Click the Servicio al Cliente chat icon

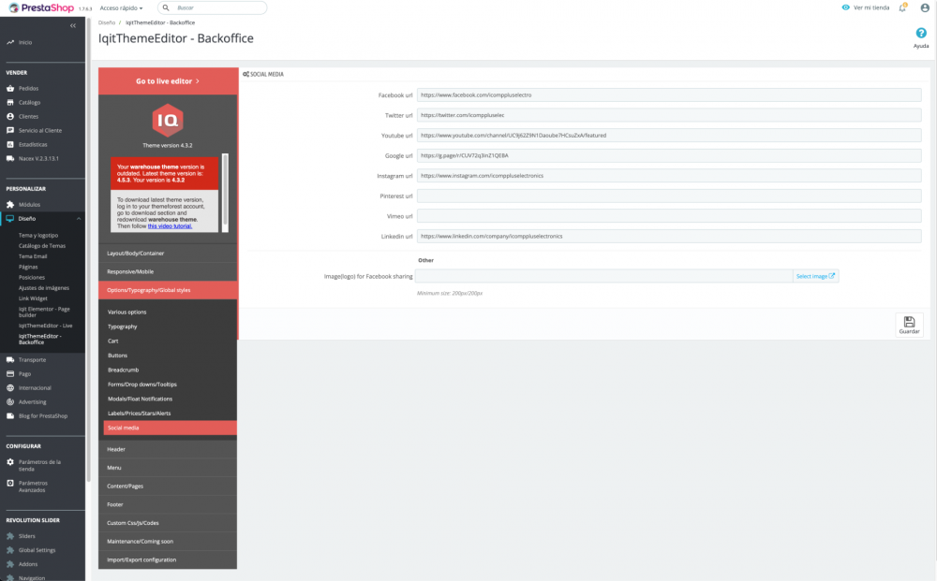[x=10, y=130]
